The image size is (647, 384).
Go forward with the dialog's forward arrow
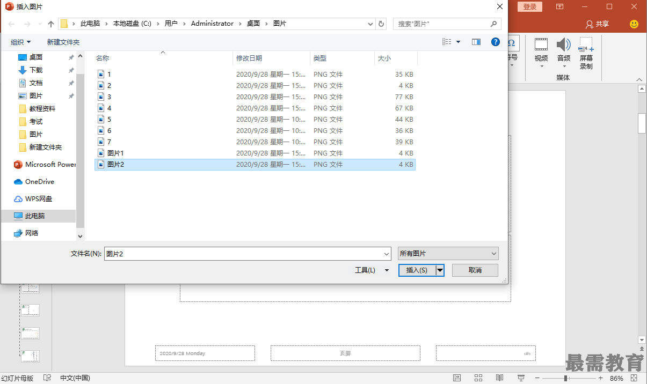pos(27,24)
